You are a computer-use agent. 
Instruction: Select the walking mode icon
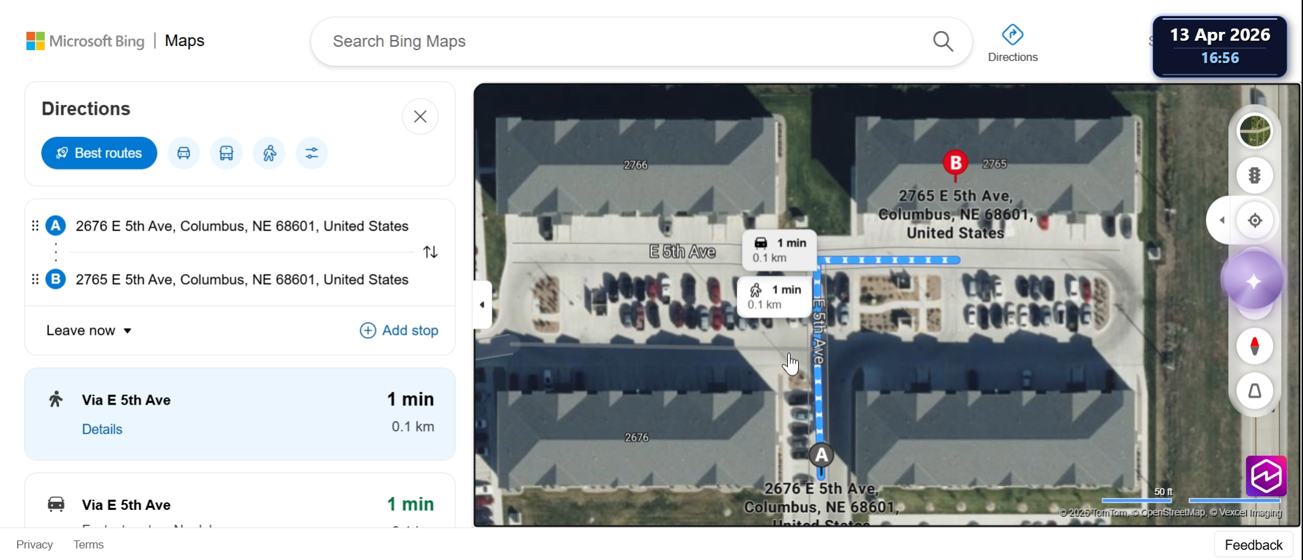pyautogui.click(x=269, y=153)
